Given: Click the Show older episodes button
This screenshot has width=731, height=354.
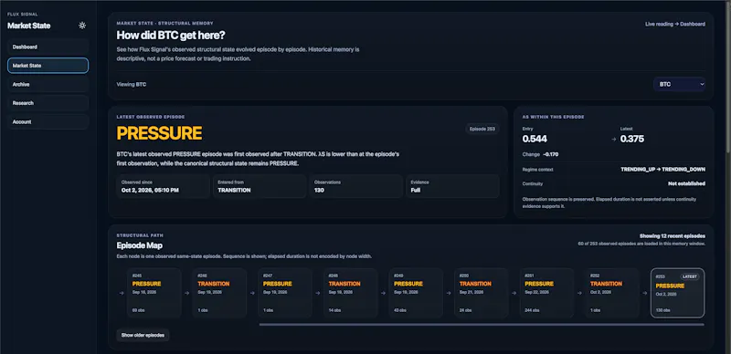Looking at the screenshot, I should click(143, 335).
